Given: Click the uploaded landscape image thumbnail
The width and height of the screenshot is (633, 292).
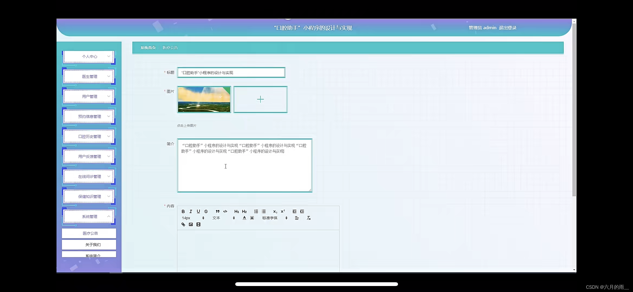Looking at the screenshot, I should pos(204,99).
